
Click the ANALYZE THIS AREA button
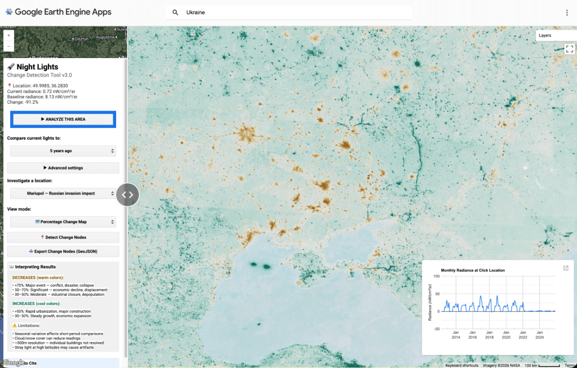tap(63, 119)
